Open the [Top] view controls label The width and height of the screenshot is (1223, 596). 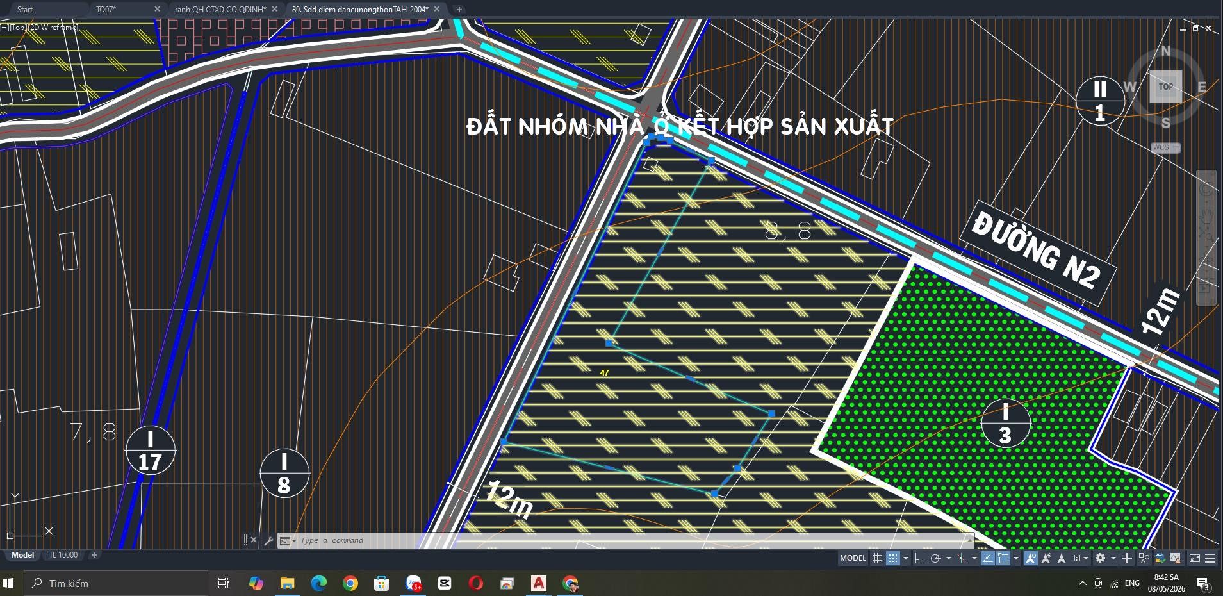[18, 28]
